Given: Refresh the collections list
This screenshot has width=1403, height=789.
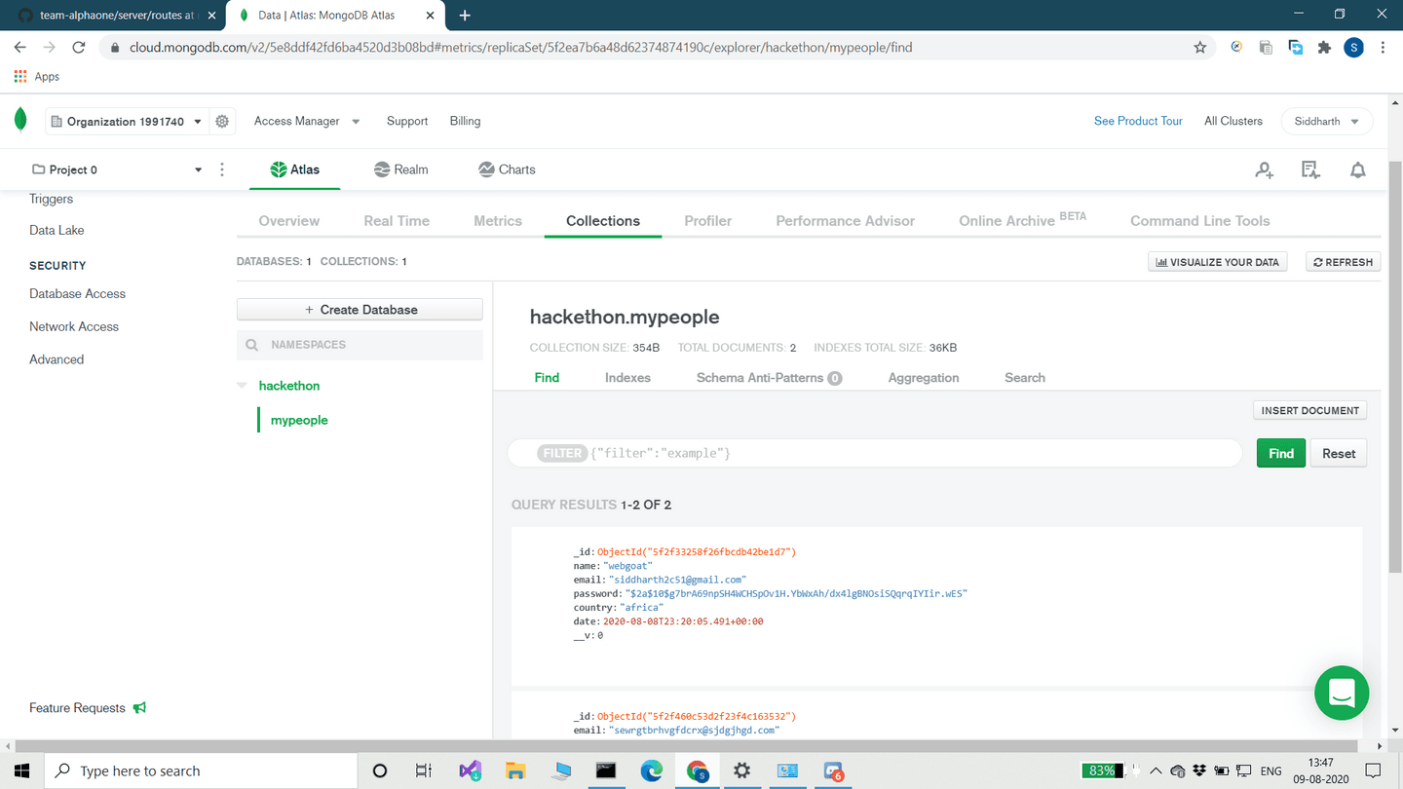Looking at the screenshot, I should 1343,262.
